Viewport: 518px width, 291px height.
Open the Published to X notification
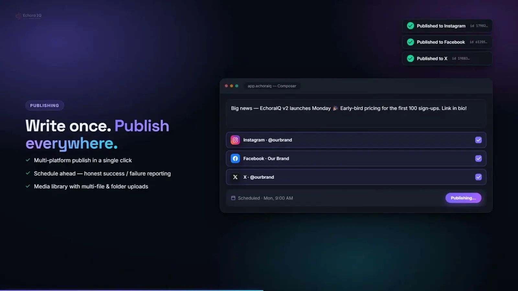click(x=447, y=59)
